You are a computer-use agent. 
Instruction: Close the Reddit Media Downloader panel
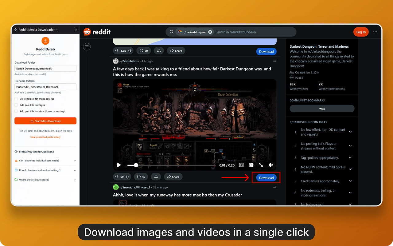click(x=76, y=30)
